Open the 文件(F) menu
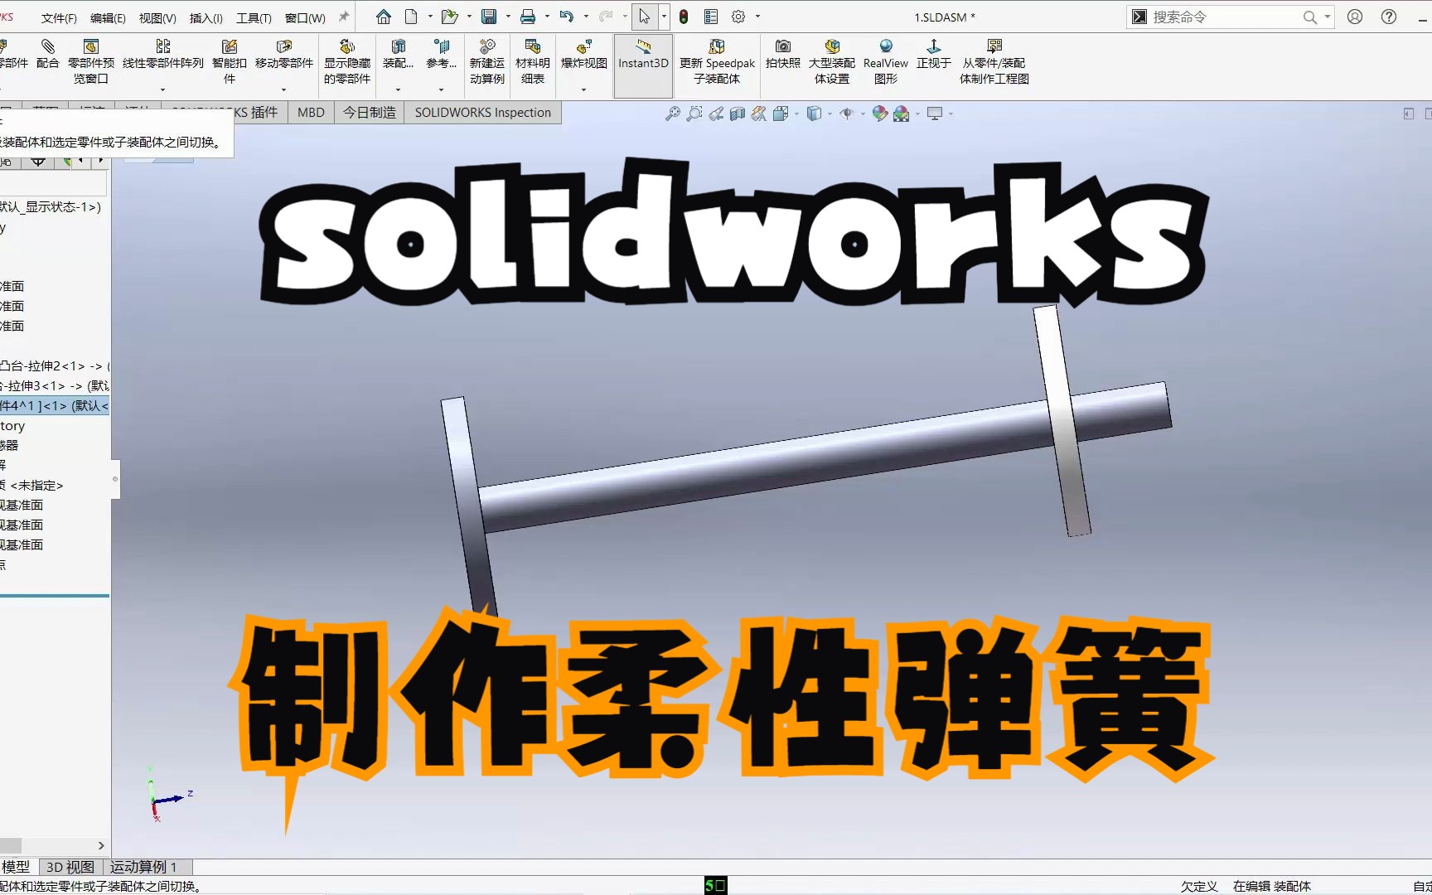 [x=59, y=17]
